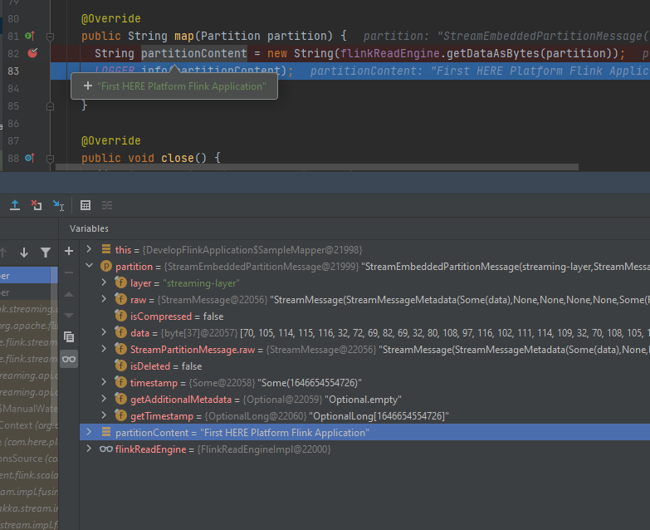Click the frames filter funnel icon

click(46, 252)
